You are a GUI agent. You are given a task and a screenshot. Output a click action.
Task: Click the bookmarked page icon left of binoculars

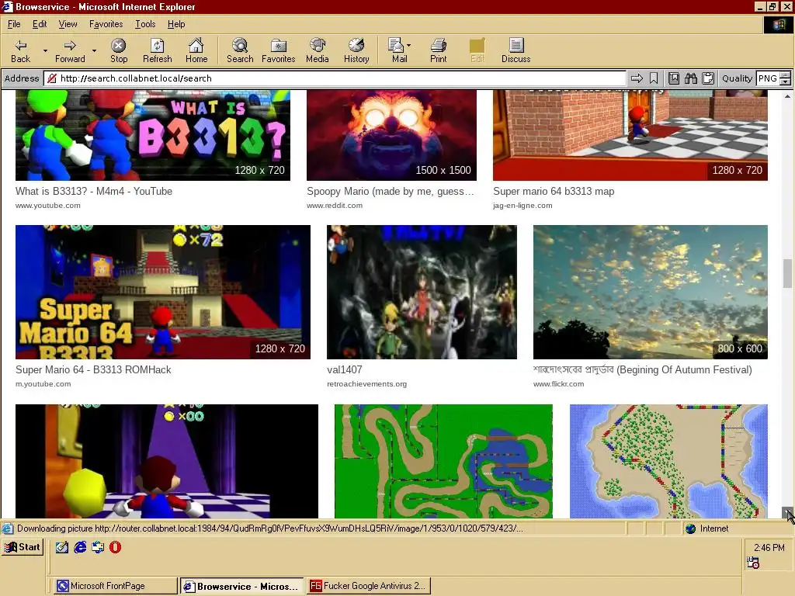click(674, 78)
